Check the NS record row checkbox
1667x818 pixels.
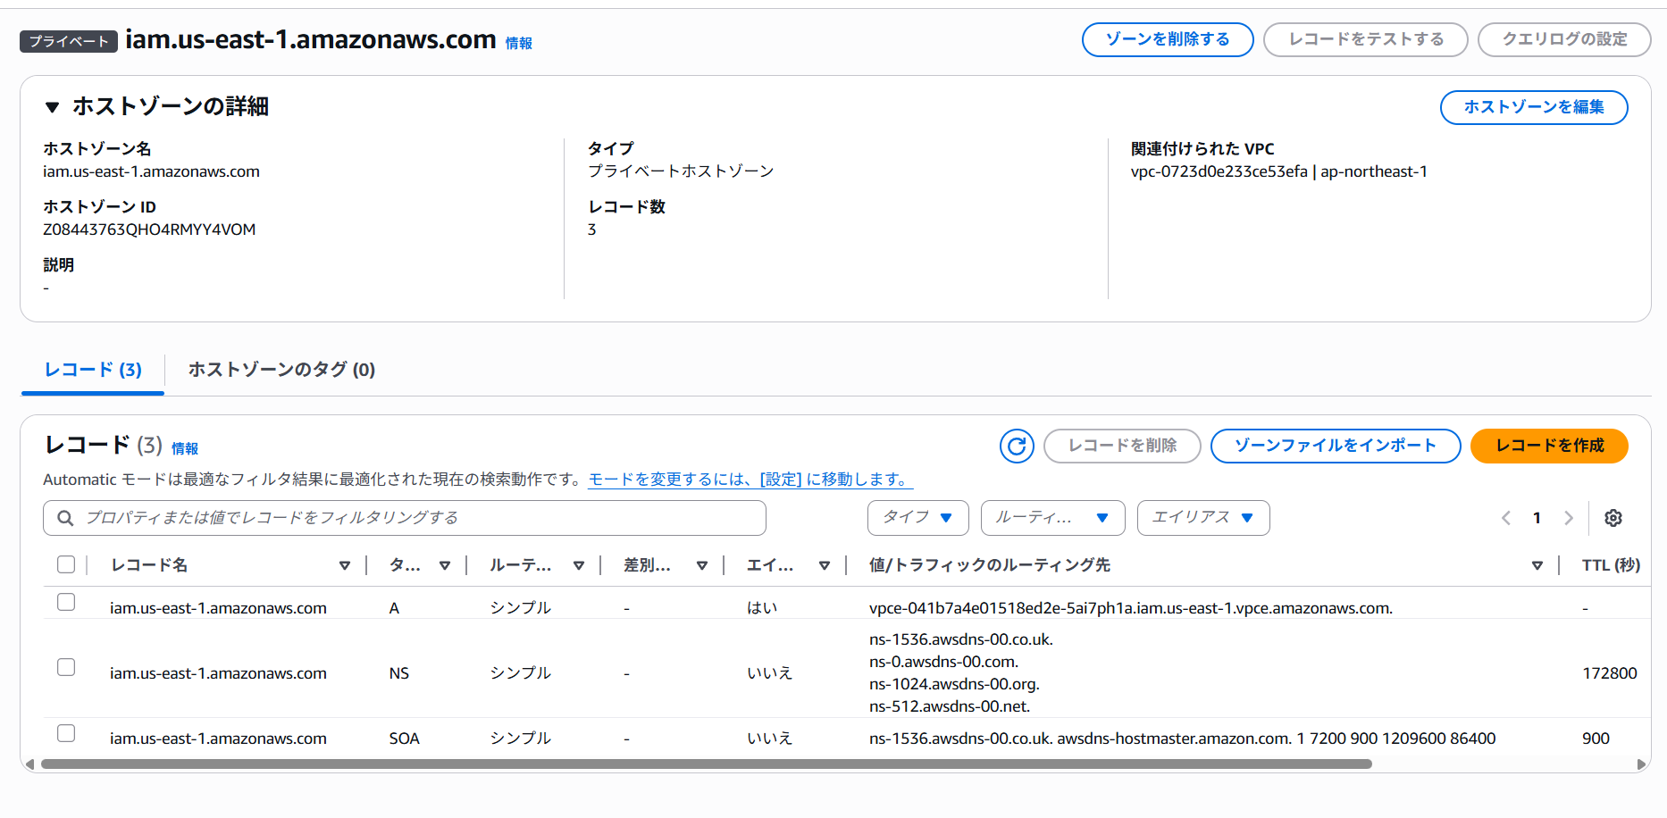[66, 667]
